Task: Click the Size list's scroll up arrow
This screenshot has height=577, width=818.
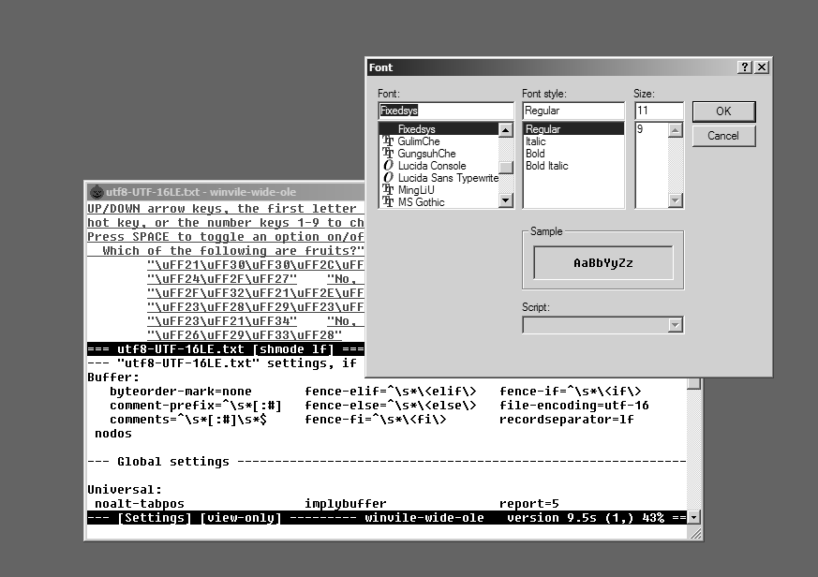Action: (676, 130)
